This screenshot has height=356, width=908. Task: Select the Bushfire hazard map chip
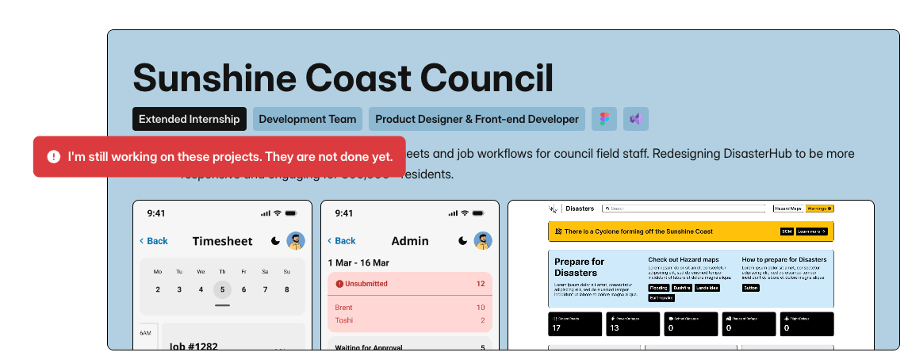pyautogui.click(x=681, y=288)
